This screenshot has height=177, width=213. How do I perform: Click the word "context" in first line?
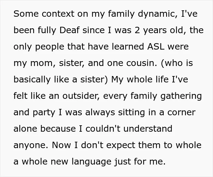click(58, 14)
